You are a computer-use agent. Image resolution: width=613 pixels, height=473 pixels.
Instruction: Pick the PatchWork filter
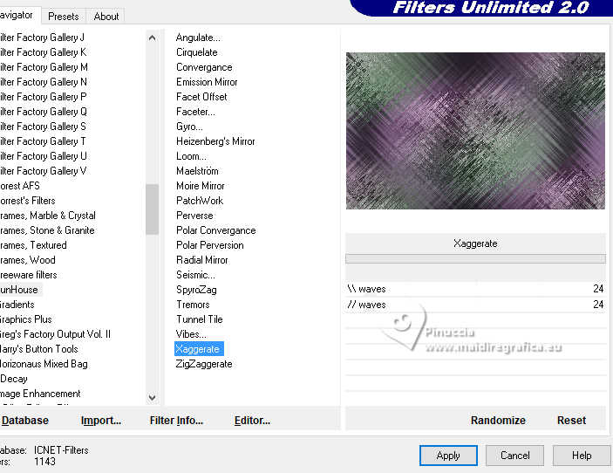coord(200,201)
